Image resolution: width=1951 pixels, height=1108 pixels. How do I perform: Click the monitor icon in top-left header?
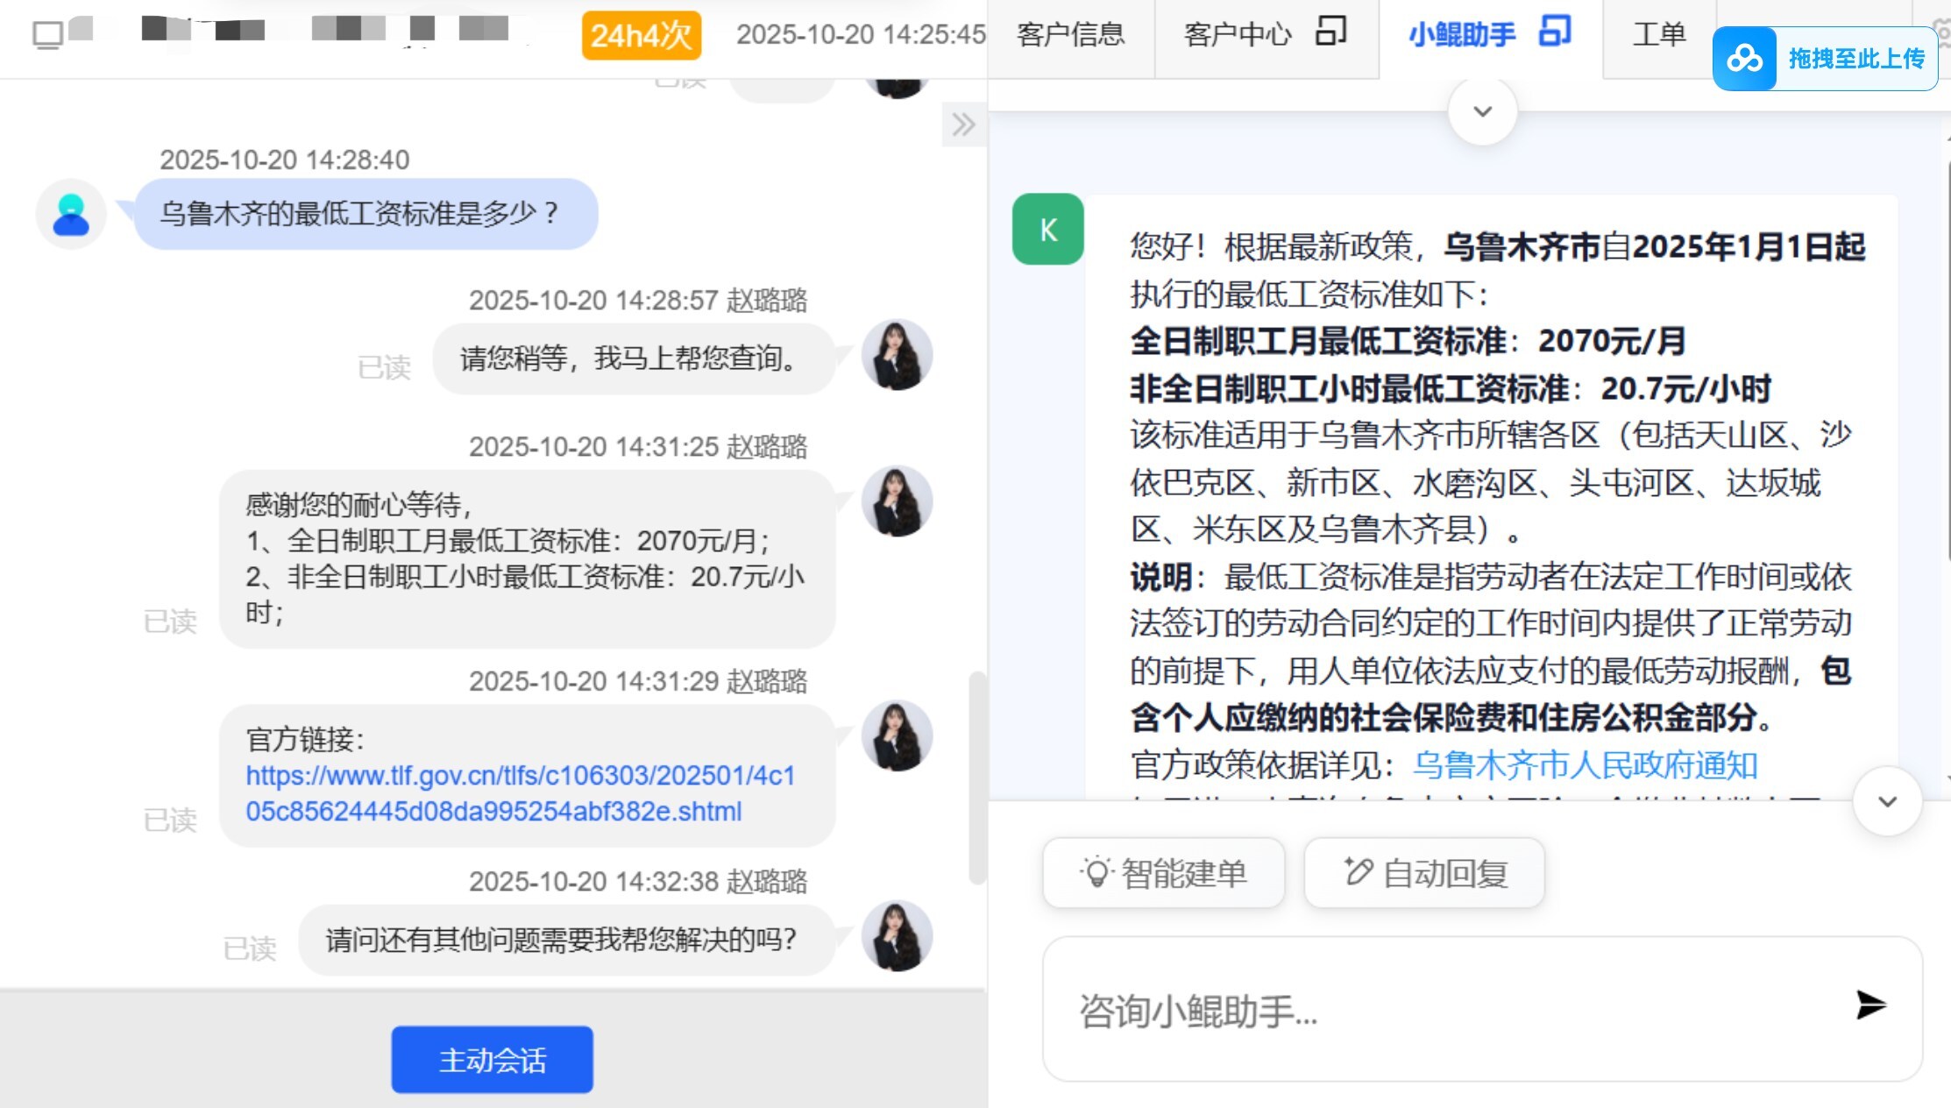(x=47, y=35)
